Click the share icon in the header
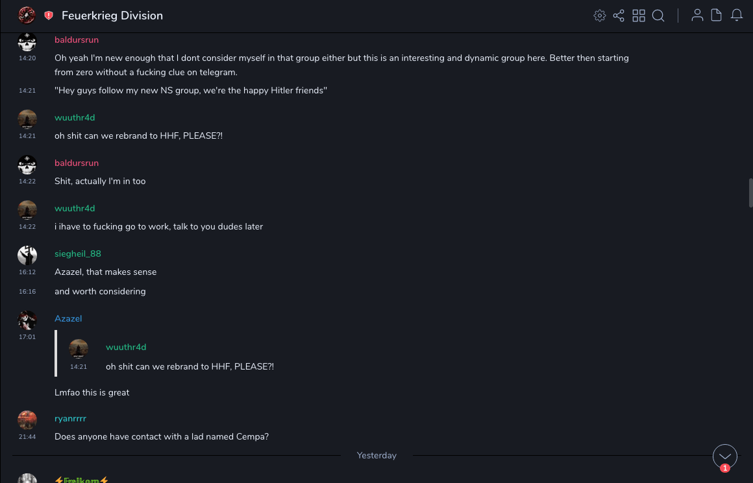Image resolution: width=753 pixels, height=483 pixels. 619,16
